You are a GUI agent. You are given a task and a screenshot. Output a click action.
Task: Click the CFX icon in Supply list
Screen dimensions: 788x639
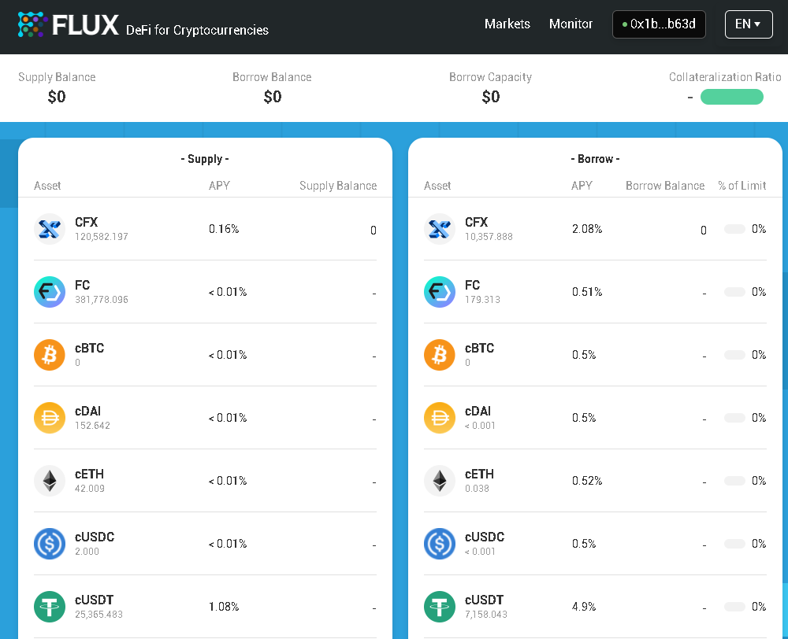click(50, 229)
